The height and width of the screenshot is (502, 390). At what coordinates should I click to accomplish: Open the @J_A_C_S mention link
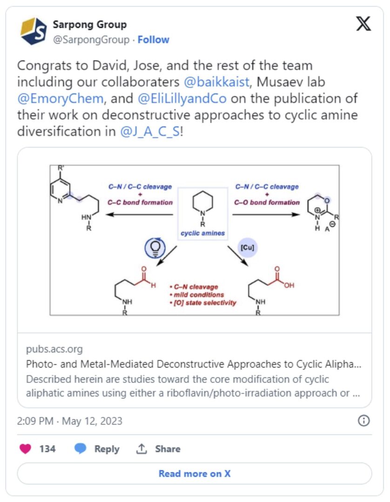pos(150,132)
